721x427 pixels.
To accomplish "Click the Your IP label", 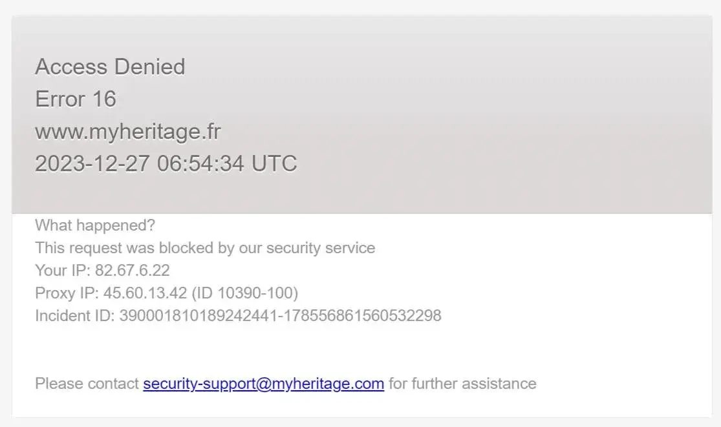I will [x=63, y=271].
